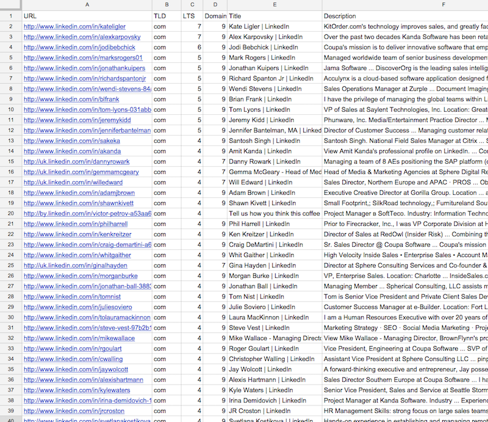Select the 'Craig DeMartini | LinkedIn' cell
Viewport: 488px width, 422px height.
click(x=275, y=245)
